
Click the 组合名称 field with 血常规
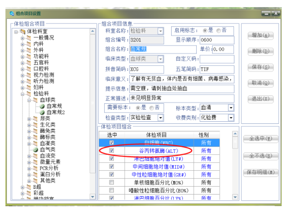[163, 49]
